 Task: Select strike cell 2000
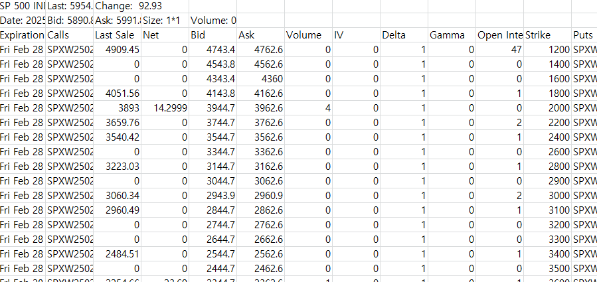pyautogui.click(x=547, y=108)
